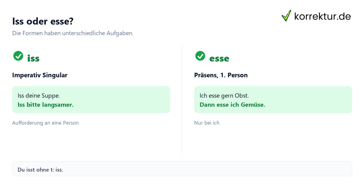This screenshot has height=191, width=364.
Task: Click the light green example box under Präsens
Action: click(x=273, y=99)
